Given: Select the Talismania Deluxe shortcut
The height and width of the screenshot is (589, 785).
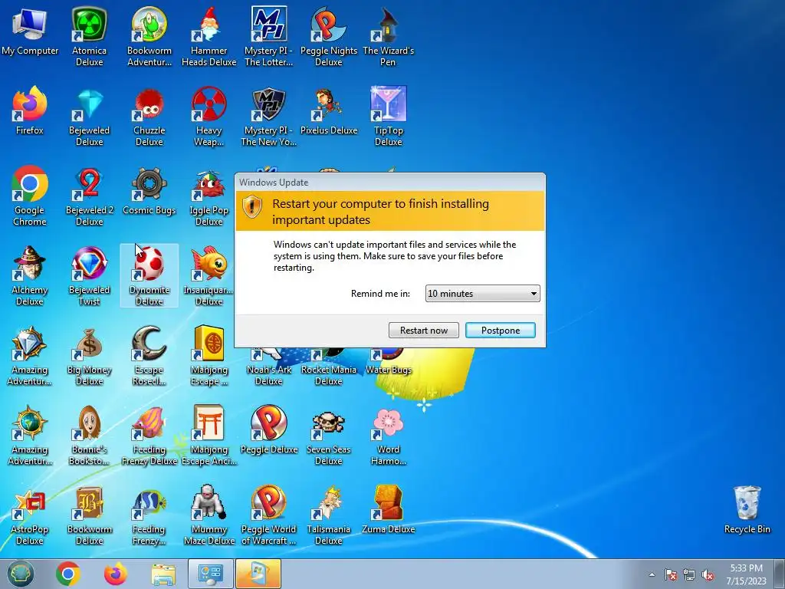Looking at the screenshot, I should coord(328,515).
